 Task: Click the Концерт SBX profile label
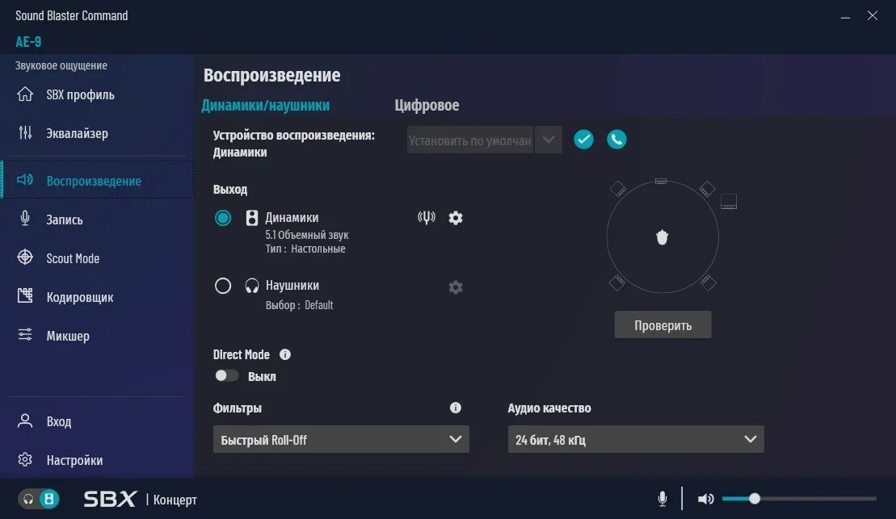coord(175,500)
